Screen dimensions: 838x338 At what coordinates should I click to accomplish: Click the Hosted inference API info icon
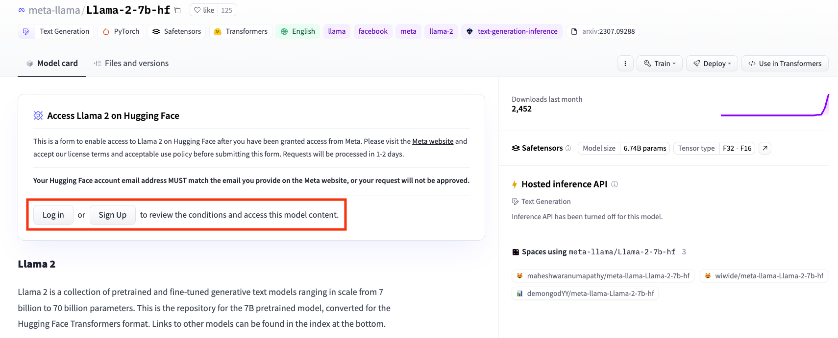click(x=615, y=184)
